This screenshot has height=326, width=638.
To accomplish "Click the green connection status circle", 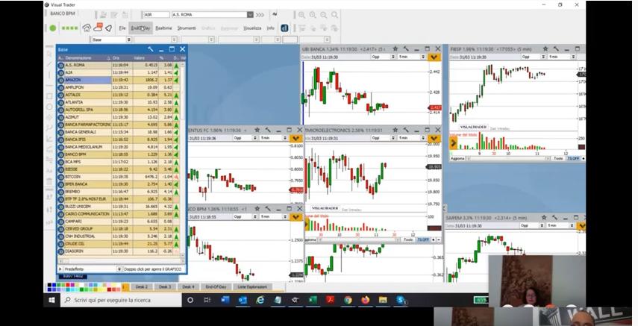I will pyautogui.click(x=53, y=28).
